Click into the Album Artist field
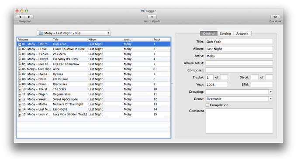Image resolution: width=297 pixels, height=162 pixels. coord(239,63)
